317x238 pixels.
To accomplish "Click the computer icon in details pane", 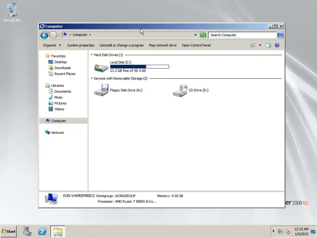I will pos(51,199).
